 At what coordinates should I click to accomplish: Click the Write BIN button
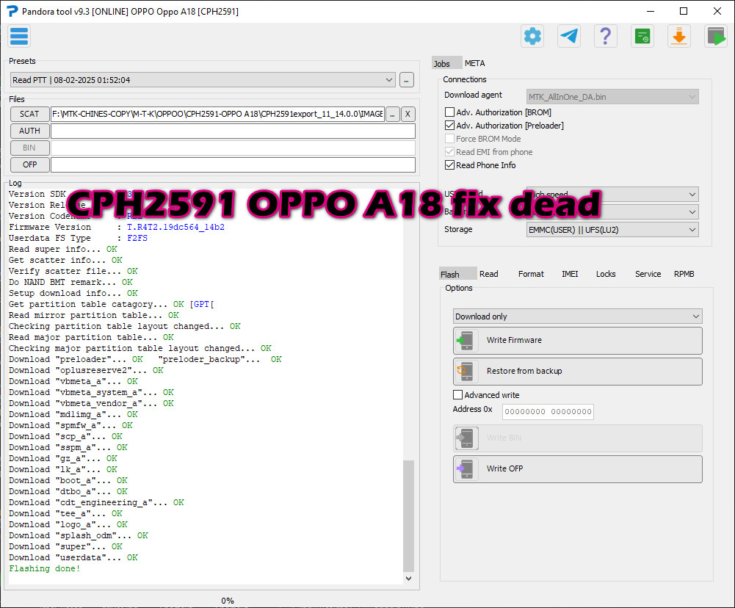point(577,438)
